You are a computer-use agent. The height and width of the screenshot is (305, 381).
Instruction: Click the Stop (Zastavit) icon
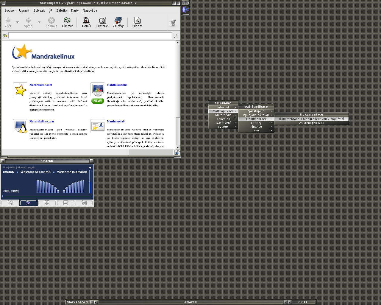[51, 20]
